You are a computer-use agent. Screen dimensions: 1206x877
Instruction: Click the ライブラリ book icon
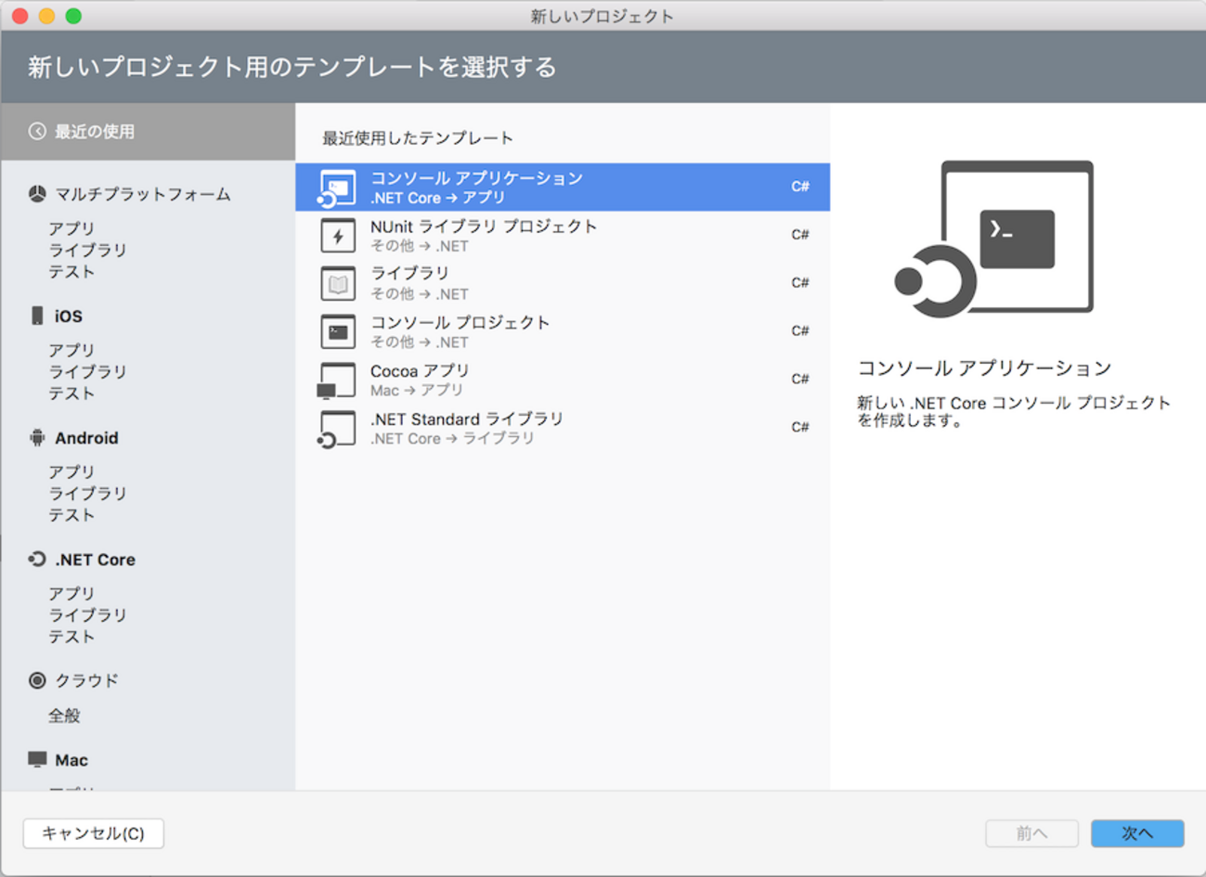click(x=338, y=284)
